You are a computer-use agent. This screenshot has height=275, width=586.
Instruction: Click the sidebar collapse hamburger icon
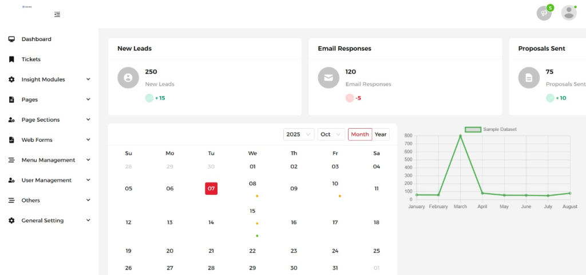pyautogui.click(x=57, y=14)
